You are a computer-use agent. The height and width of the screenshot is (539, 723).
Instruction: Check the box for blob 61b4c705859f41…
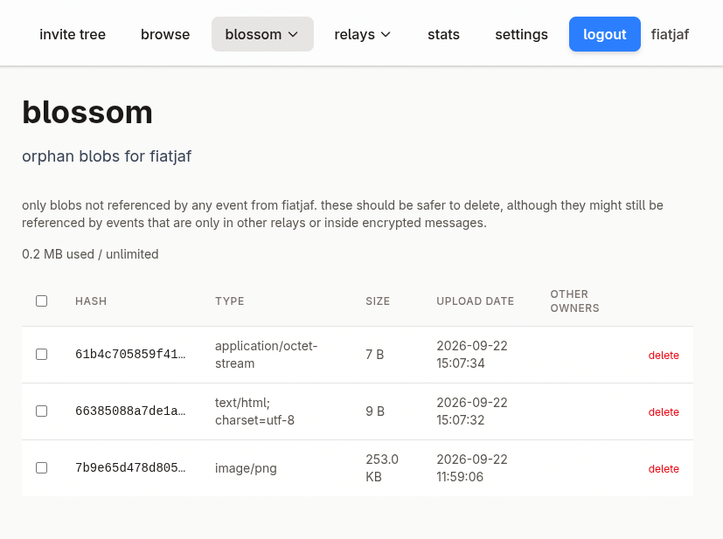[x=41, y=355]
